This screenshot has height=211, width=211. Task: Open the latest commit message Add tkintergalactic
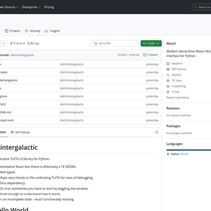(22, 55)
